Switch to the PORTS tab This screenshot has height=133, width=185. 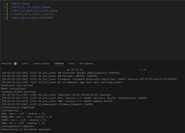(x=72, y=63)
